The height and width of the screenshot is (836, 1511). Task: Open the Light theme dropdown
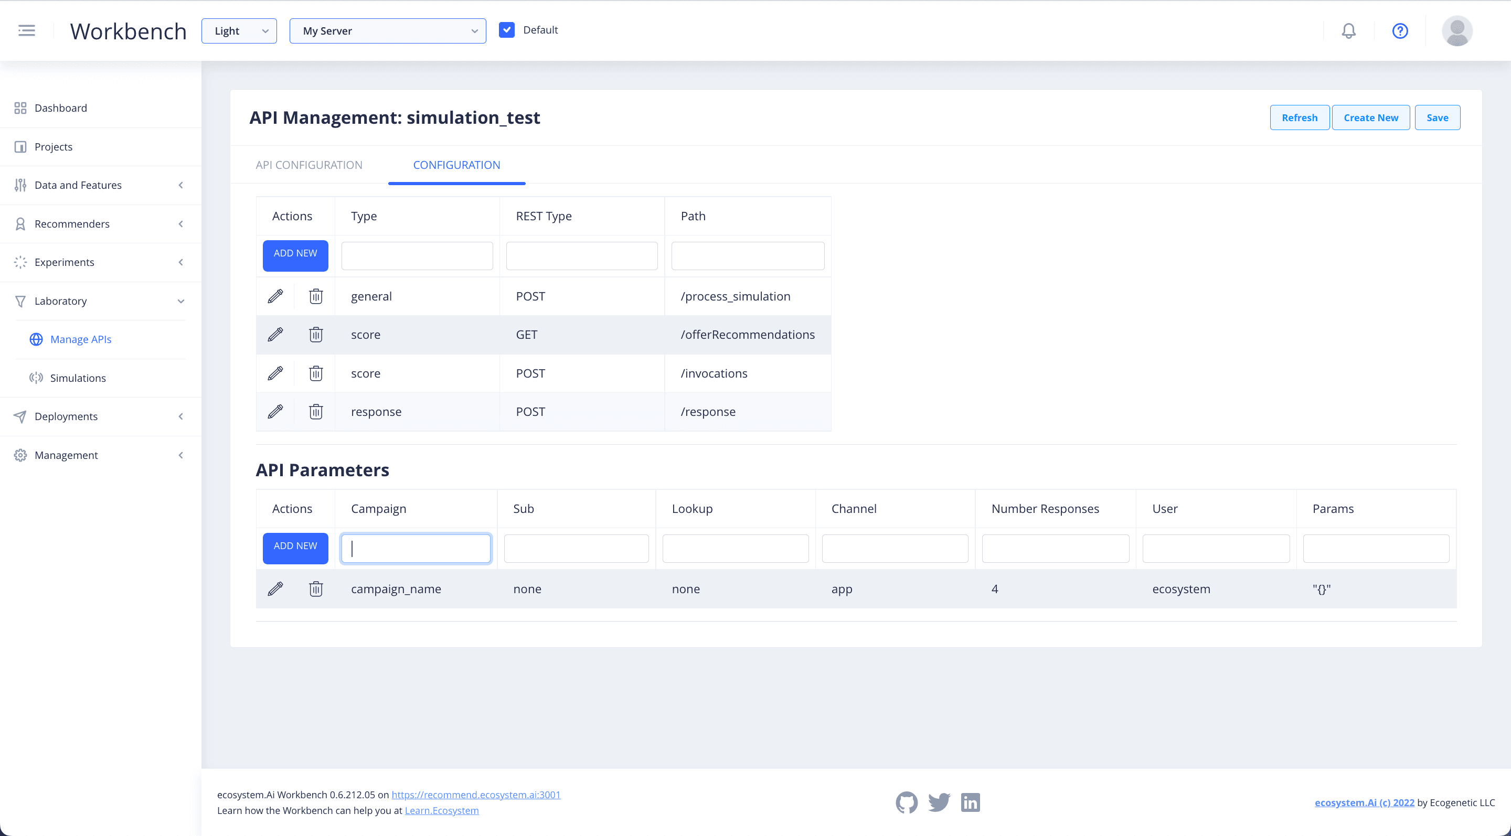coord(239,30)
